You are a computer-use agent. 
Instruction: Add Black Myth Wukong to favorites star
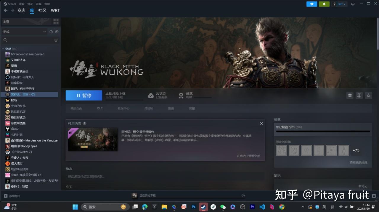368,95
